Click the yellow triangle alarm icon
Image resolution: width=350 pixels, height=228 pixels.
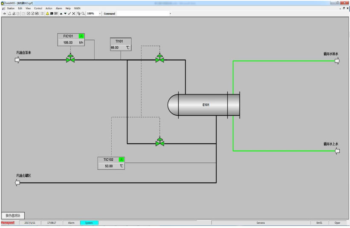pyautogui.click(x=48, y=14)
